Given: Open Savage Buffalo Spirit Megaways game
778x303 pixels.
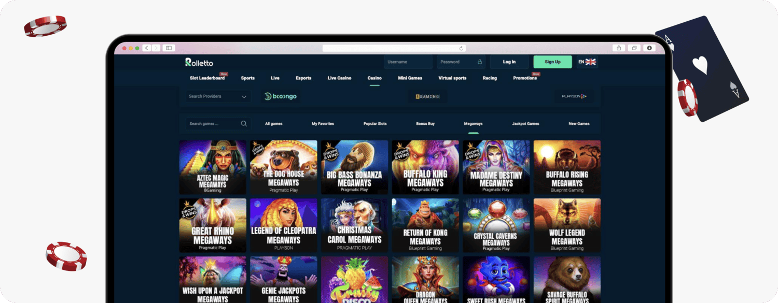Looking at the screenshot, I should point(567,280).
